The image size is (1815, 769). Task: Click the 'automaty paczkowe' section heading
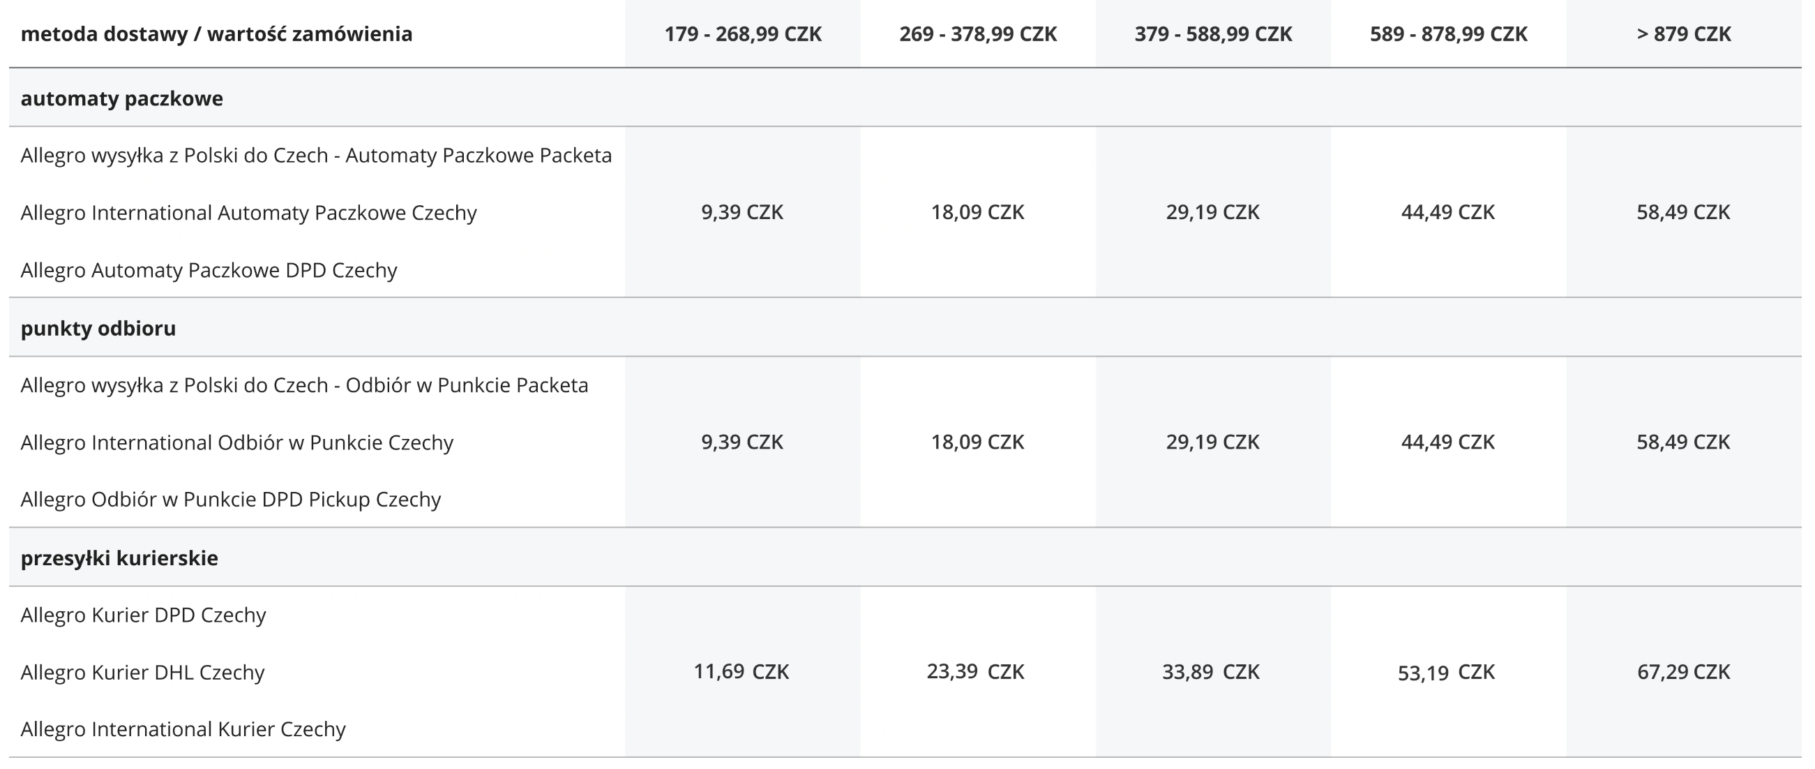122,98
